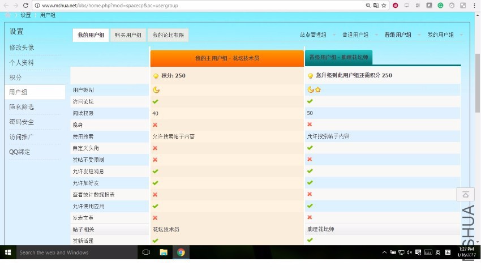Go to 密码安全 in the sidebar
481x270 pixels.
pyautogui.click(x=22, y=122)
